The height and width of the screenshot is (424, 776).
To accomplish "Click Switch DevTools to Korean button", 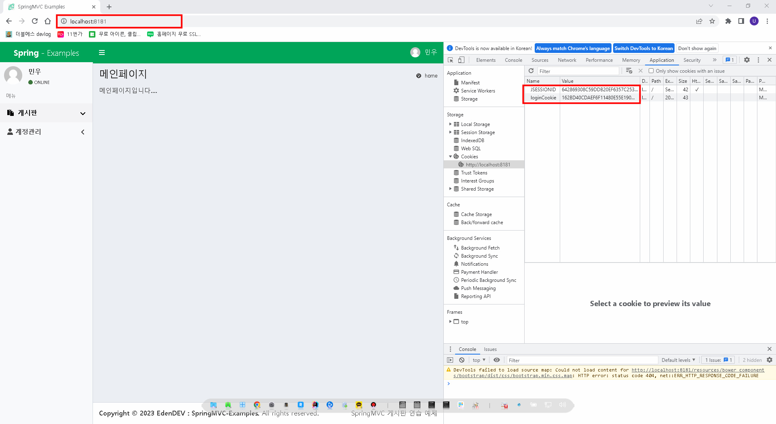I will click(x=643, y=48).
